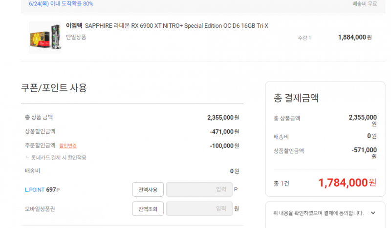Click the SAPPHIRE RX 6900 XT product thumbnail

(x=45, y=37)
